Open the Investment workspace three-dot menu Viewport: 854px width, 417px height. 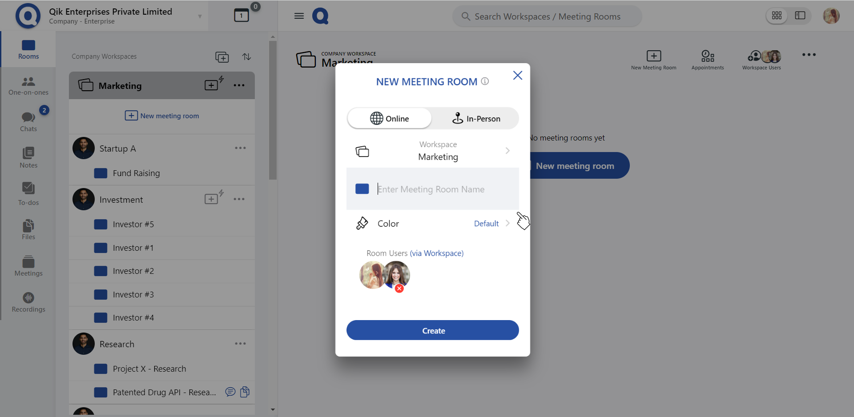click(x=239, y=199)
